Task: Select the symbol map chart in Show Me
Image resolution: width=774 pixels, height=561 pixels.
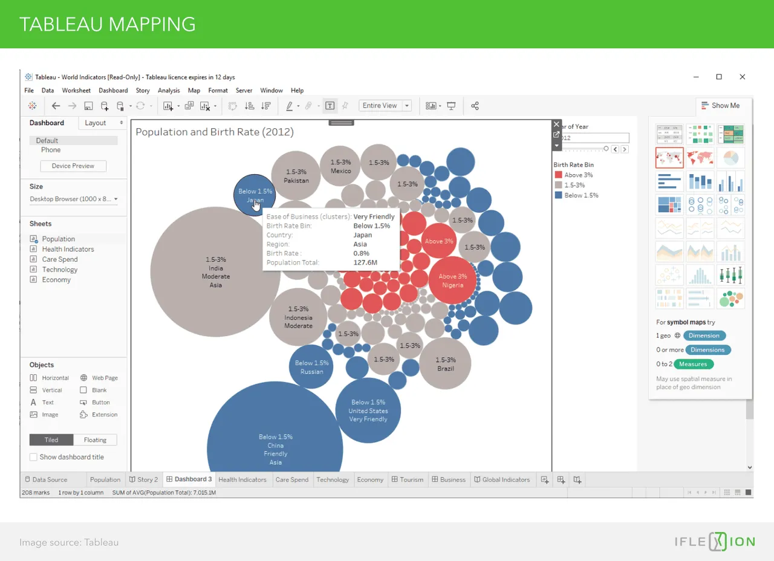Action: pos(669,158)
